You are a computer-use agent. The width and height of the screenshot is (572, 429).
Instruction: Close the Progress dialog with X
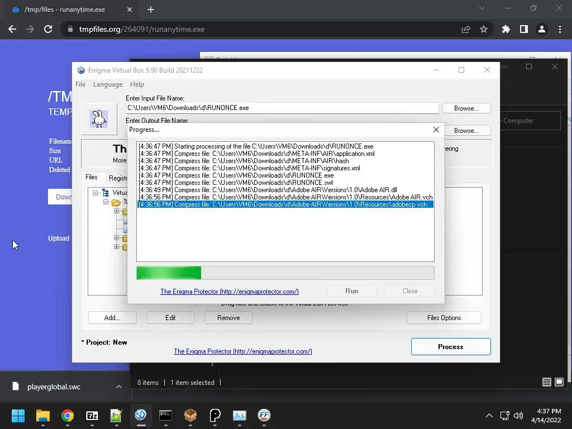436,130
